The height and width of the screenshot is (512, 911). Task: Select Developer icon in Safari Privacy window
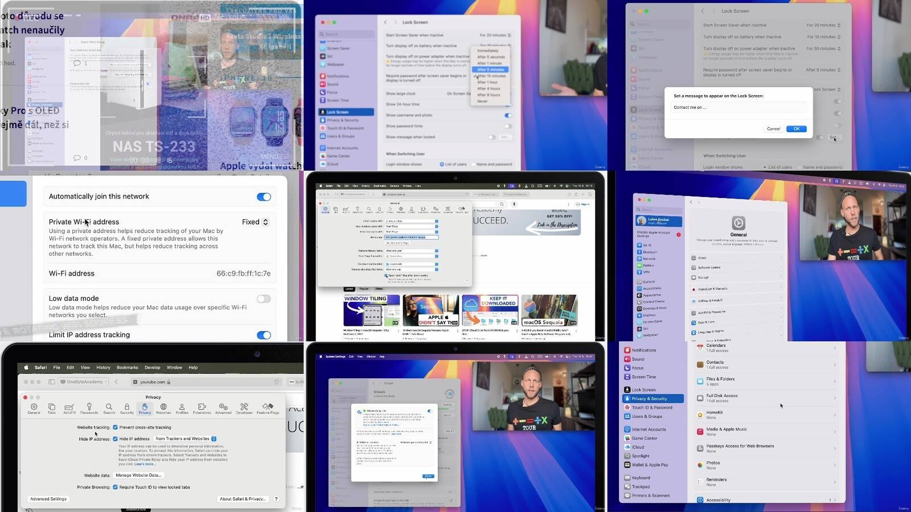coord(244,408)
